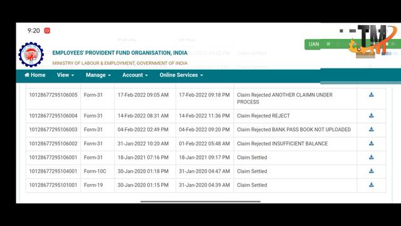Open the Manage dropdown menu
The height and width of the screenshot is (226, 401).
98,75
